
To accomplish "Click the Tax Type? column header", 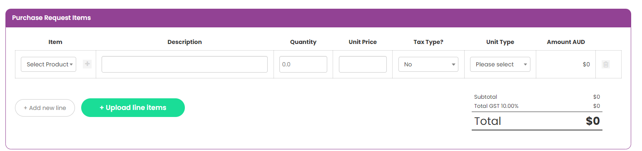I will [x=428, y=42].
